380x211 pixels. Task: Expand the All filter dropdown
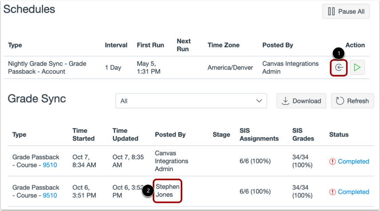pos(191,101)
